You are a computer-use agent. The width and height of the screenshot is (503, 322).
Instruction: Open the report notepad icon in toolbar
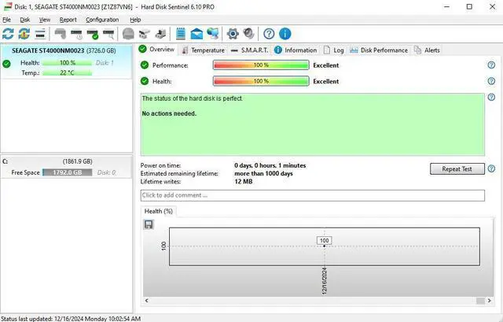(181, 34)
